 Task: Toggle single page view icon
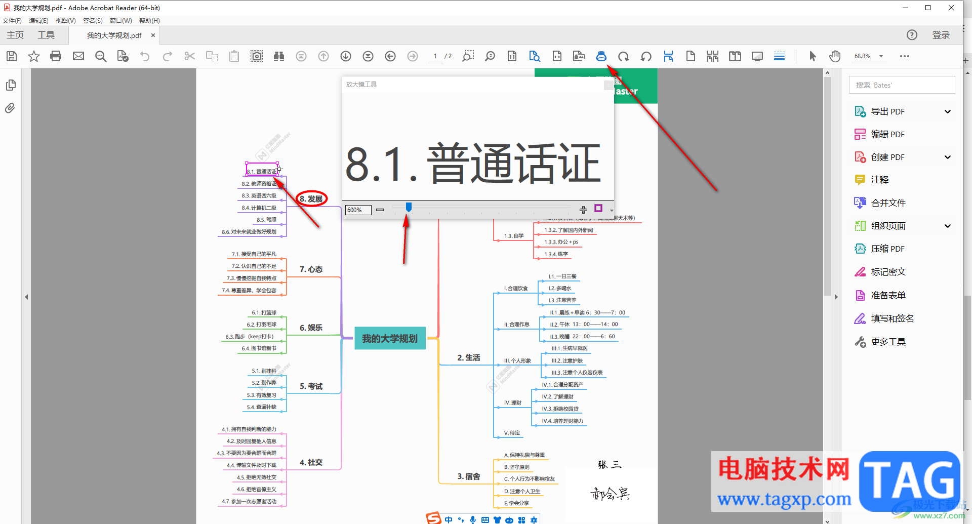point(691,56)
